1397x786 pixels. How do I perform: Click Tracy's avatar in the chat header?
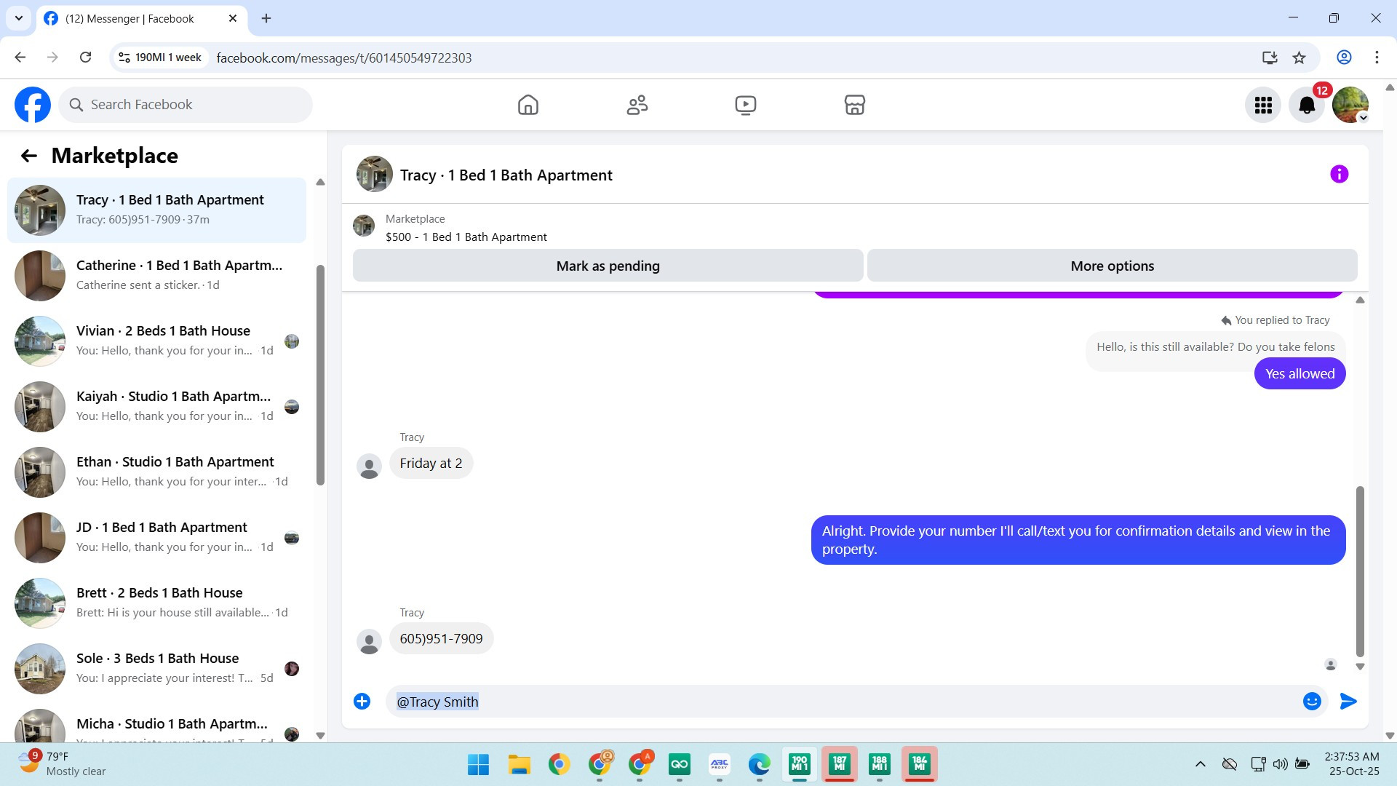tap(375, 175)
